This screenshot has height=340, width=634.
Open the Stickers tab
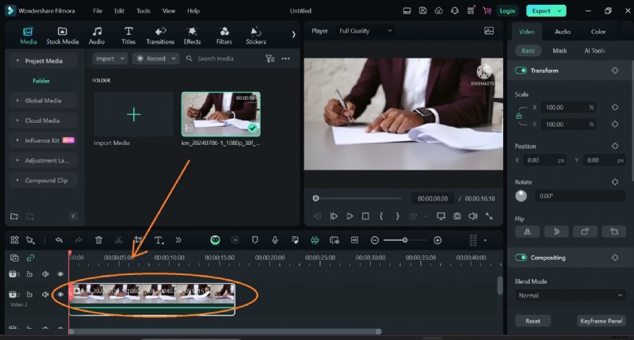pos(256,36)
